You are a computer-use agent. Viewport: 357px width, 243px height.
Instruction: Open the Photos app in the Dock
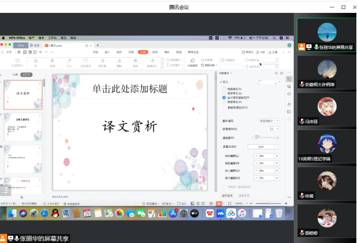point(119,213)
